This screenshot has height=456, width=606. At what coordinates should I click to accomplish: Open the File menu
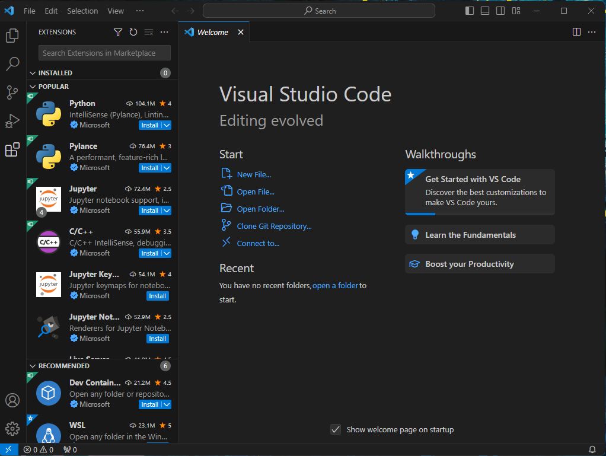tap(30, 11)
